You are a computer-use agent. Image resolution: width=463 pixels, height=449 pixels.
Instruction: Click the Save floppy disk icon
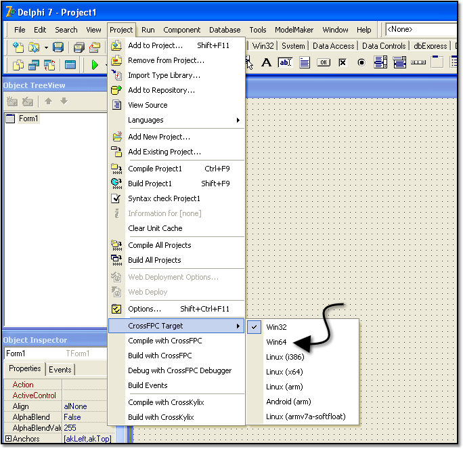point(58,47)
